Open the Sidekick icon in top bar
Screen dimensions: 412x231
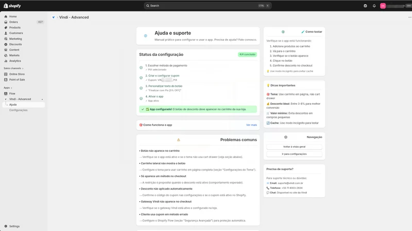tap(365, 6)
